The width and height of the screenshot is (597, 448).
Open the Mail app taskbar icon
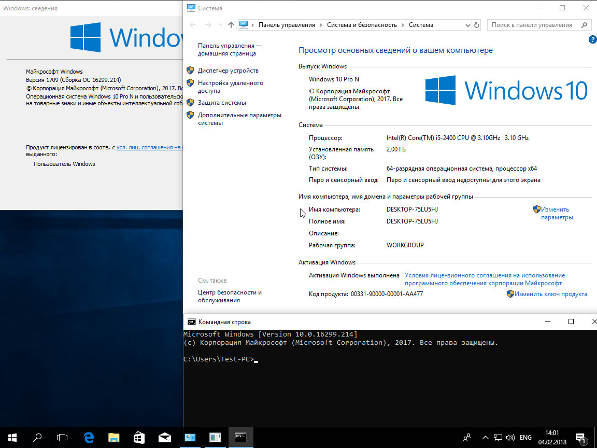coord(165,437)
